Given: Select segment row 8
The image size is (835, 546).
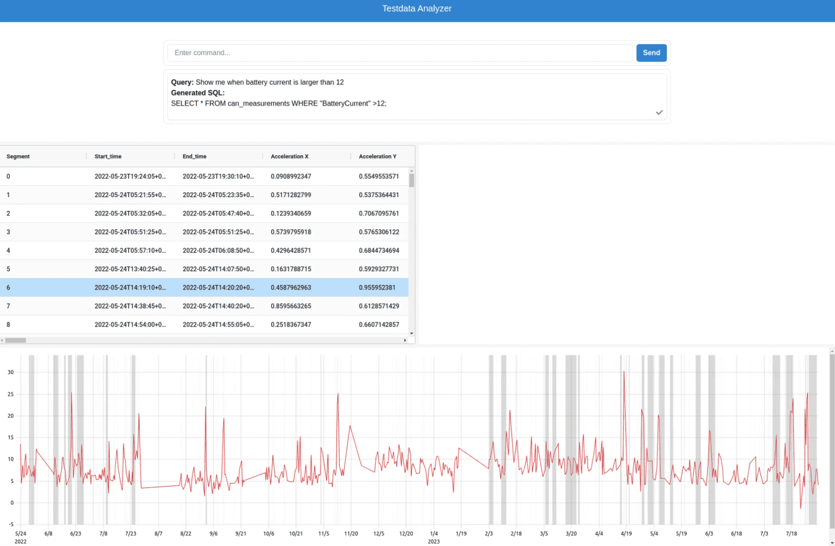Looking at the screenshot, I should point(204,325).
